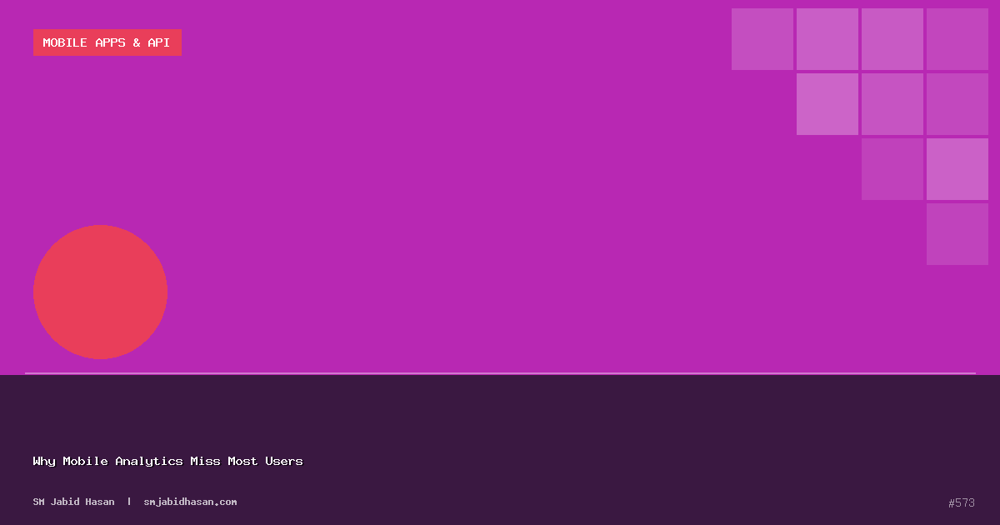1000x525 pixels.
Task: Select the third square in the grid's top row
Action: [x=892, y=39]
